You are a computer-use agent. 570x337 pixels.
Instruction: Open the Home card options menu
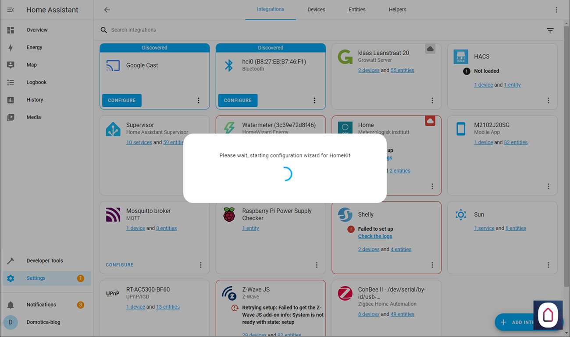(432, 186)
